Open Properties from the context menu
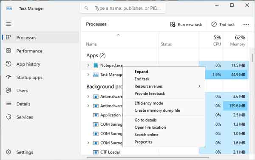Viewport: 255px width, 160px height. point(144,142)
